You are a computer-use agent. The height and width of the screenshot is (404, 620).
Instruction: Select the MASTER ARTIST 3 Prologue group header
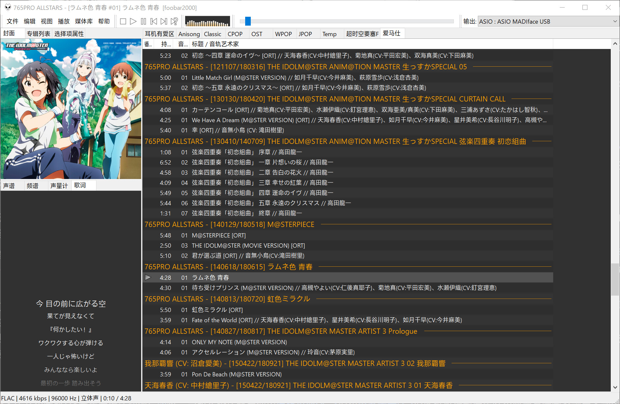(348, 331)
